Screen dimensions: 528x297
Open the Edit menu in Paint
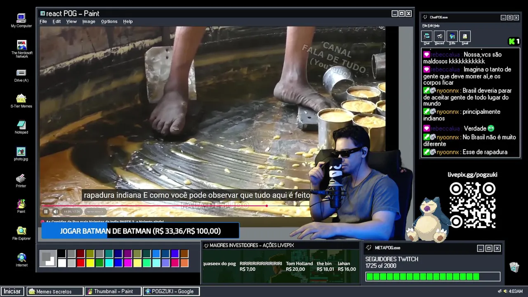pyautogui.click(x=57, y=21)
